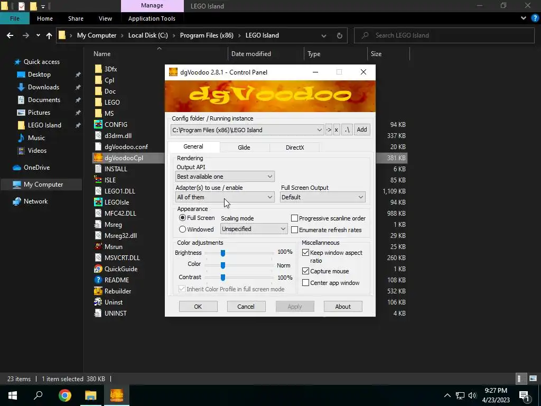Switch to large icons view
541x406 pixels.
533,379
